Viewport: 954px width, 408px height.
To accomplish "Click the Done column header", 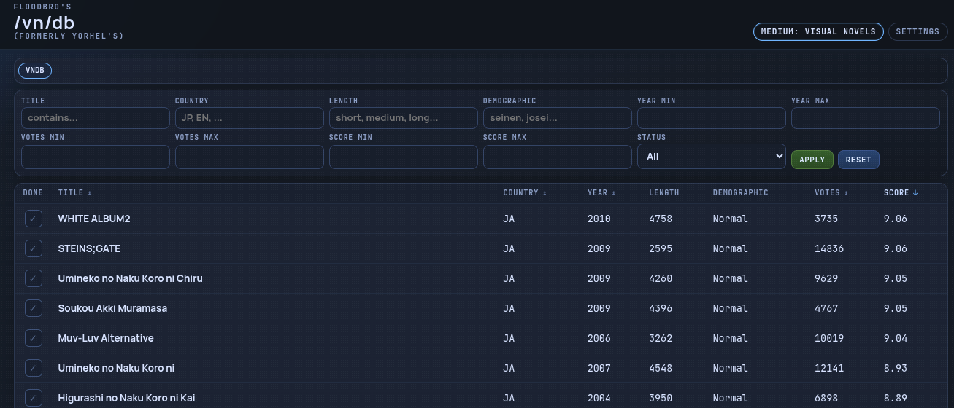I will (33, 193).
